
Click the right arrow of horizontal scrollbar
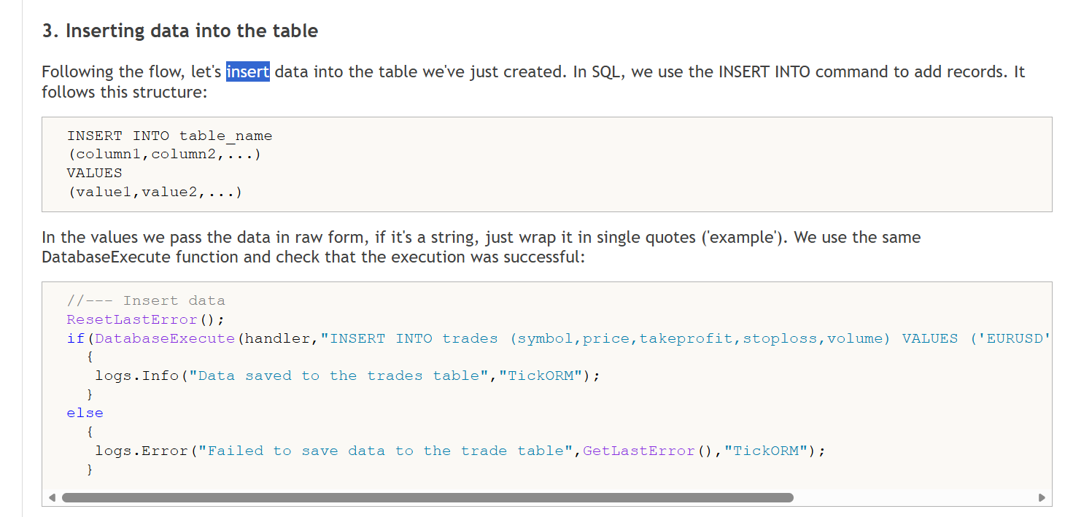[1042, 498]
